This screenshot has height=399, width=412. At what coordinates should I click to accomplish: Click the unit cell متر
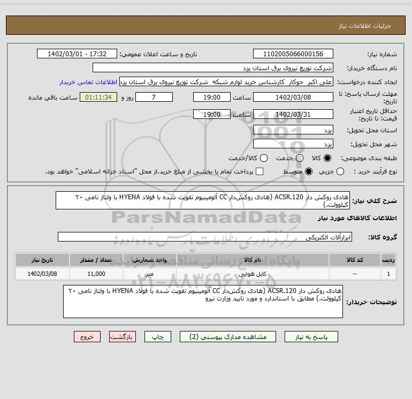[x=149, y=274]
